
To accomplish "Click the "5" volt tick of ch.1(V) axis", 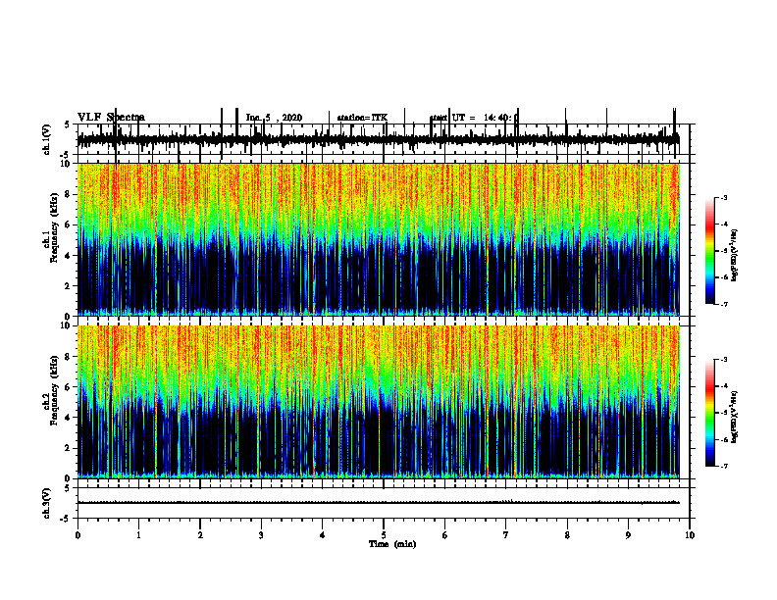I will (67, 125).
